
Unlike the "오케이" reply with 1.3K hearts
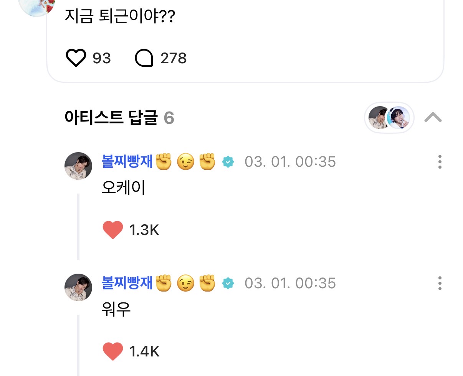113,230
